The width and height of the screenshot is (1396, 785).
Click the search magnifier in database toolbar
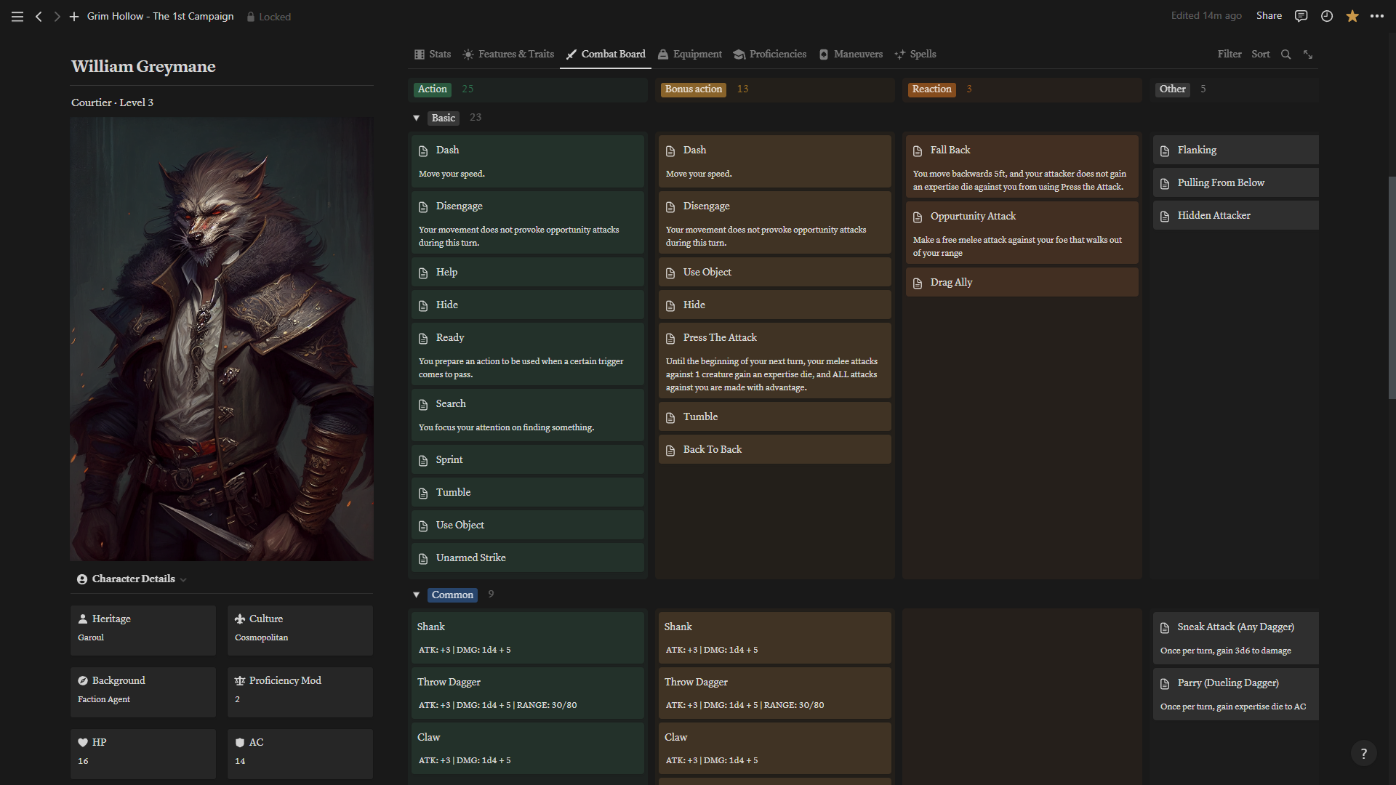tap(1285, 55)
